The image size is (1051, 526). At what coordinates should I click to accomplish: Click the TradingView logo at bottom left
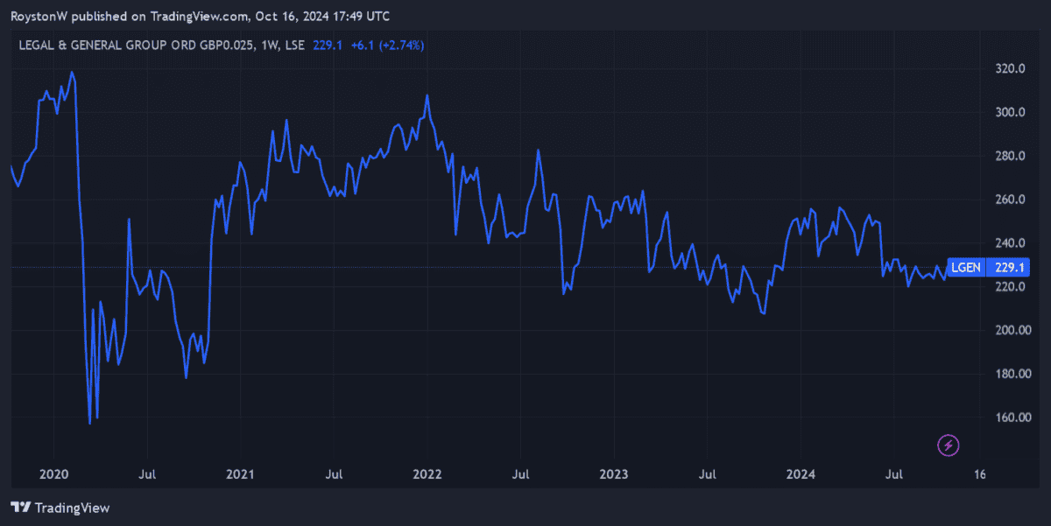[60, 508]
